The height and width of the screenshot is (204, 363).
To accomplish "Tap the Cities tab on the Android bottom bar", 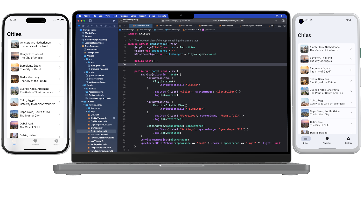I will [x=306, y=140].
